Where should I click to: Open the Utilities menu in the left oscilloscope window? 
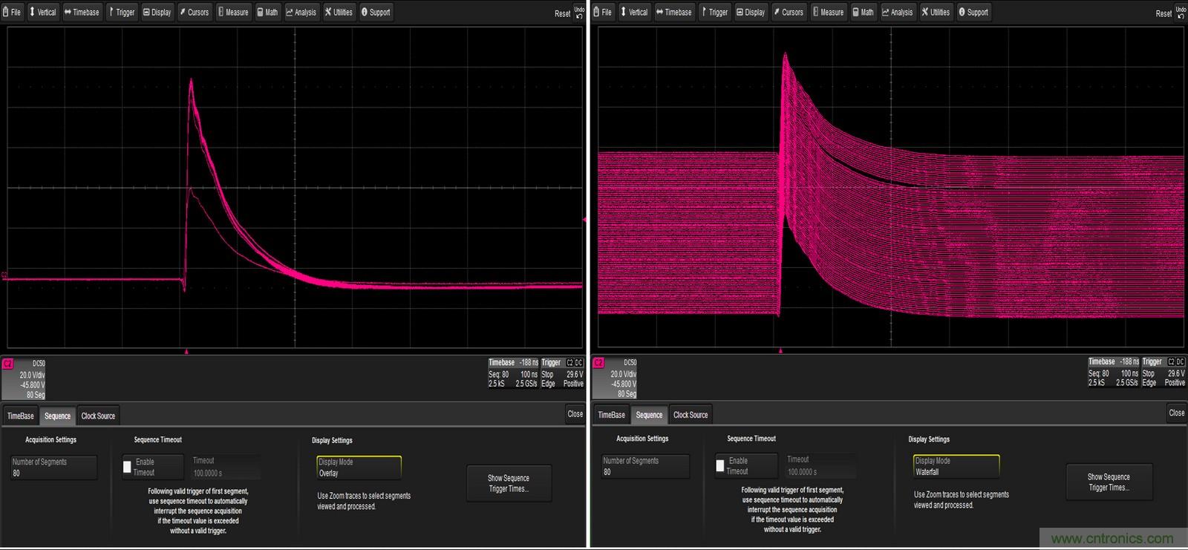[x=339, y=12]
